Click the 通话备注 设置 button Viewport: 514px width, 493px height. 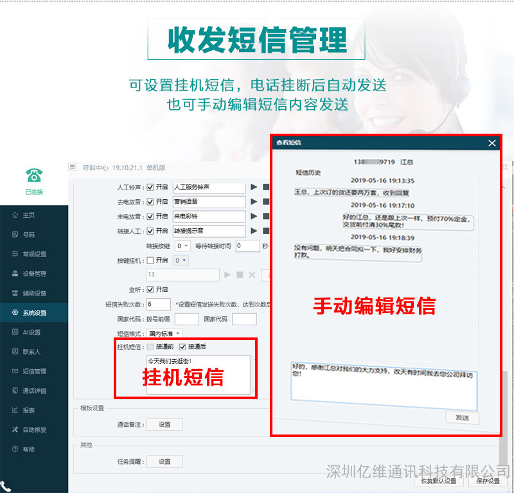(x=164, y=424)
